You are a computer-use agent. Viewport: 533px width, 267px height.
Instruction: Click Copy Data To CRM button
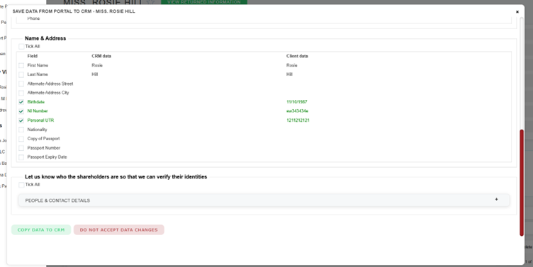[x=41, y=230]
